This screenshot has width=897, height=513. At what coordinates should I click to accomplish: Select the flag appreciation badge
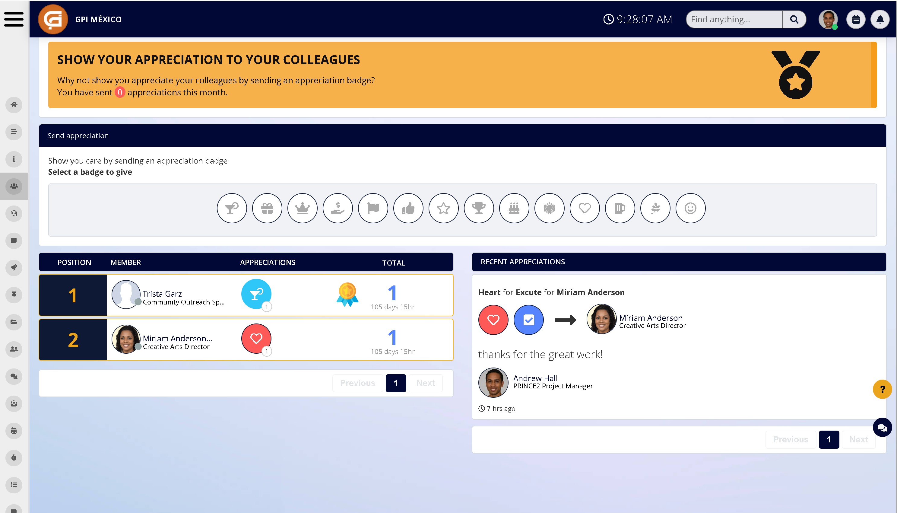coord(373,208)
